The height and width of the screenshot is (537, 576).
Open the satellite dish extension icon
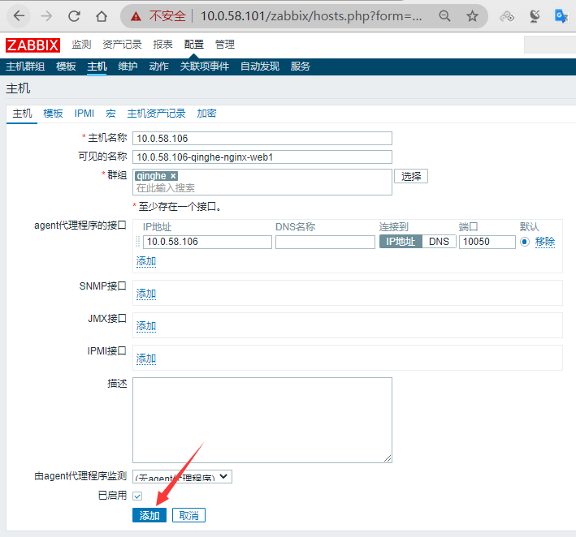(535, 16)
